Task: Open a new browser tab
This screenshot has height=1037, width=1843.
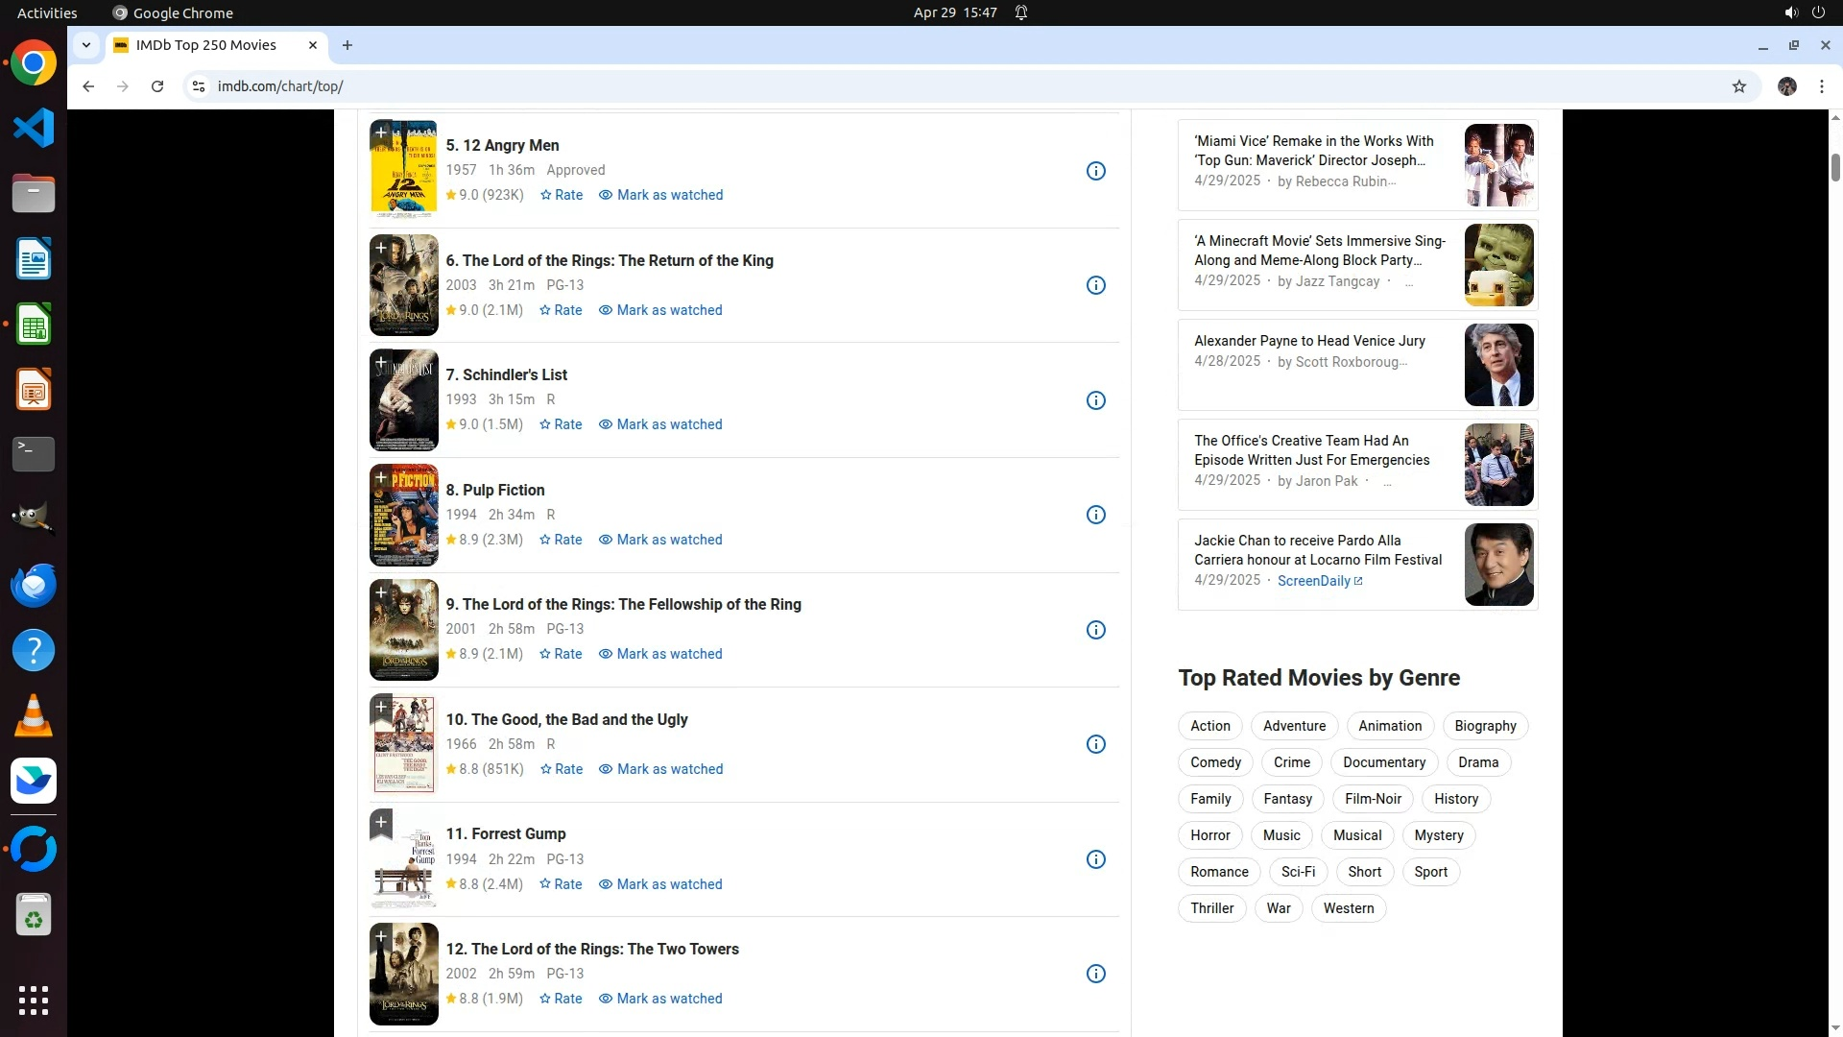Action: tap(347, 45)
